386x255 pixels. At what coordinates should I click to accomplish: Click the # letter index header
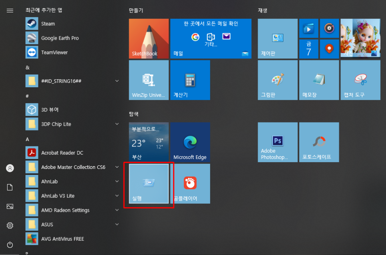(x=27, y=96)
